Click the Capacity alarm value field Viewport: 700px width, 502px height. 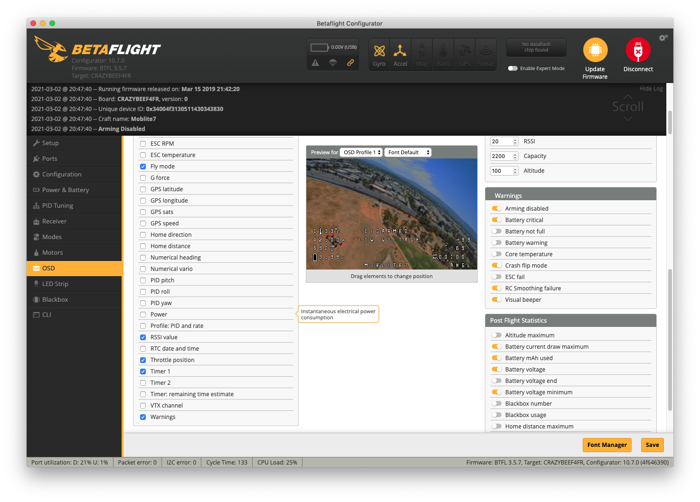pyautogui.click(x=504, y=156)
